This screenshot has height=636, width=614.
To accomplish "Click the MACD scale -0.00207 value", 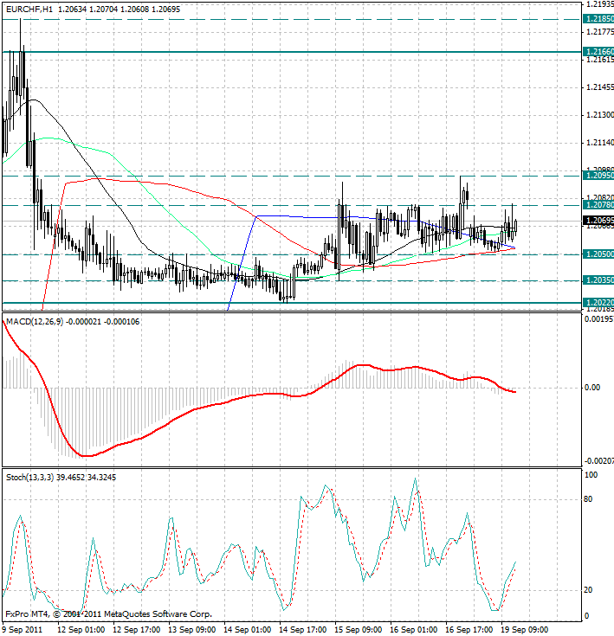I will [x=599, y=461].
